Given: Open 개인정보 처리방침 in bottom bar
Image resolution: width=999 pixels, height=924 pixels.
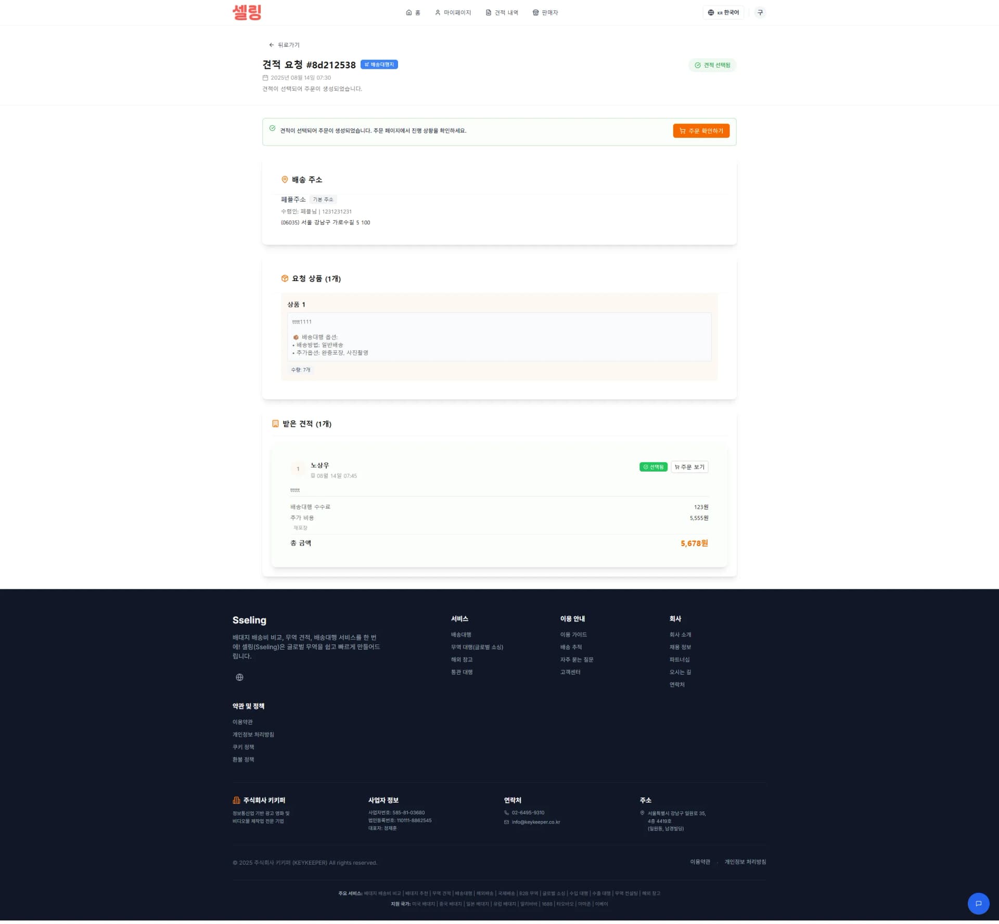Looking at the screenshot, I should 745,862.
